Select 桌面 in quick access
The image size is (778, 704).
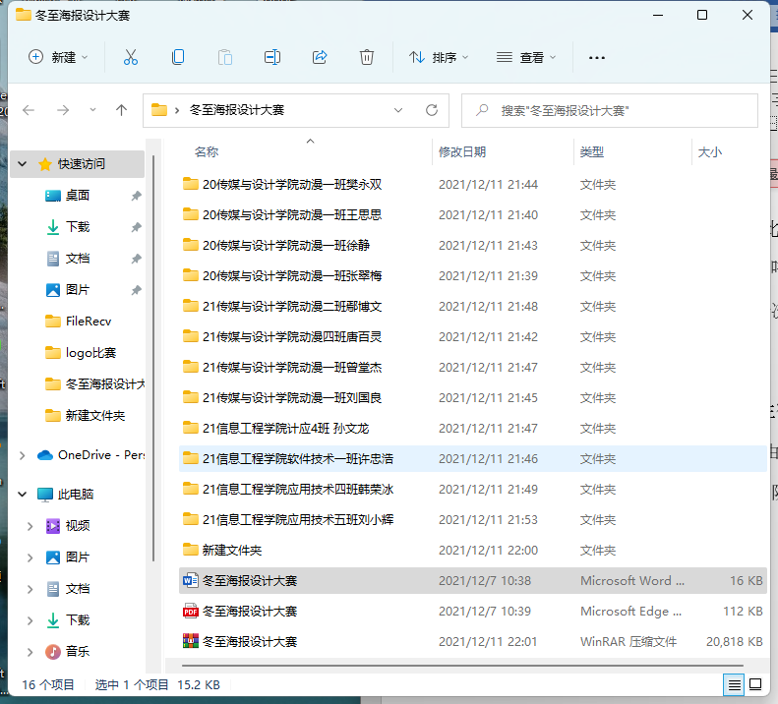[78, 196]
